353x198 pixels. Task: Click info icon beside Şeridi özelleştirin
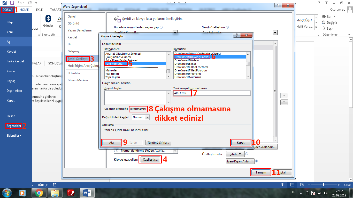[227, 27]
